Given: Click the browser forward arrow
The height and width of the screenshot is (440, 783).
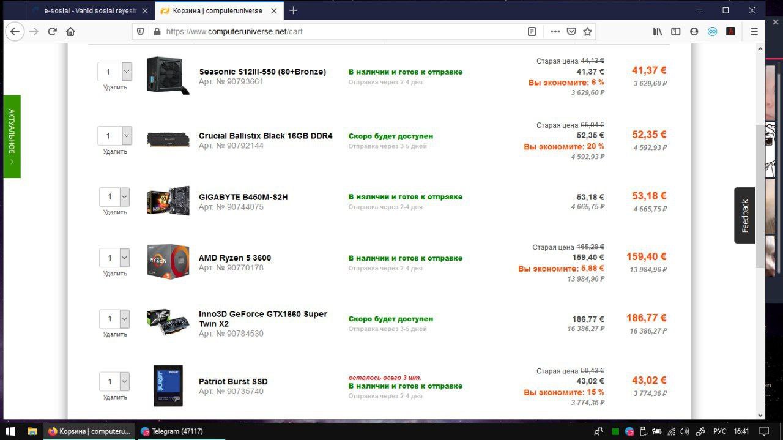Looking at the screenshot, I should pos(34,31).
